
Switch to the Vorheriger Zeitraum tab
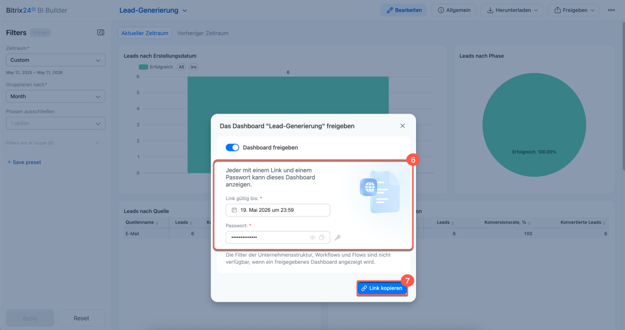click(x=203, y=33)
